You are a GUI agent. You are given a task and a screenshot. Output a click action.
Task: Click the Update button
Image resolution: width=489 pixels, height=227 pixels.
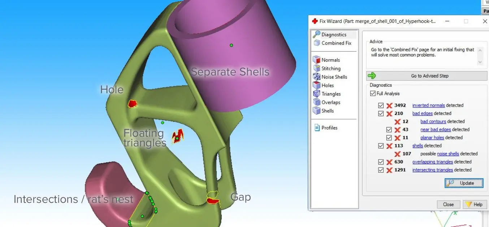coord(464,183)
